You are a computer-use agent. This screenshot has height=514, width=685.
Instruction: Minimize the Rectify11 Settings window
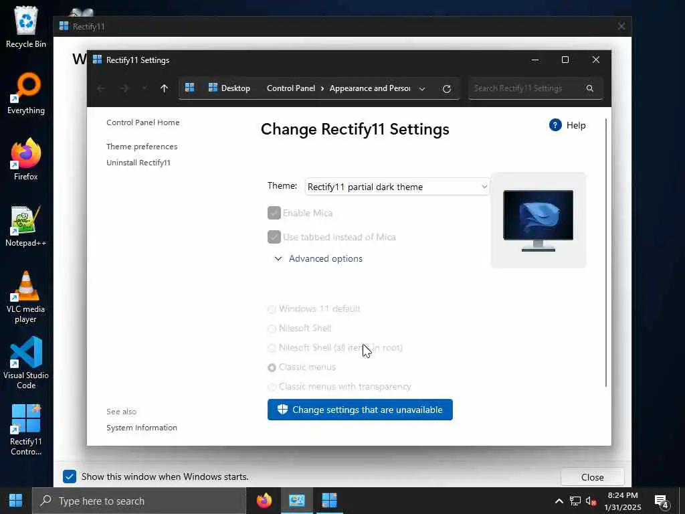(x=534, y=60)
